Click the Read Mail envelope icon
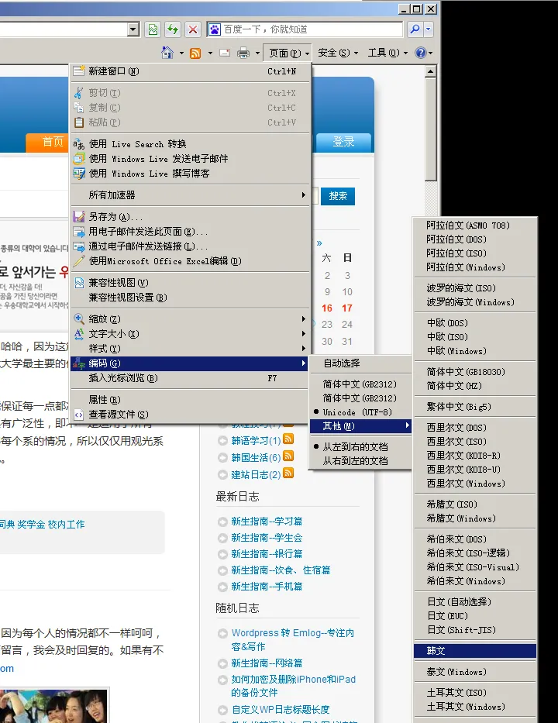The height and width of the screenshot is (723, 558). [x=225, y=53]
